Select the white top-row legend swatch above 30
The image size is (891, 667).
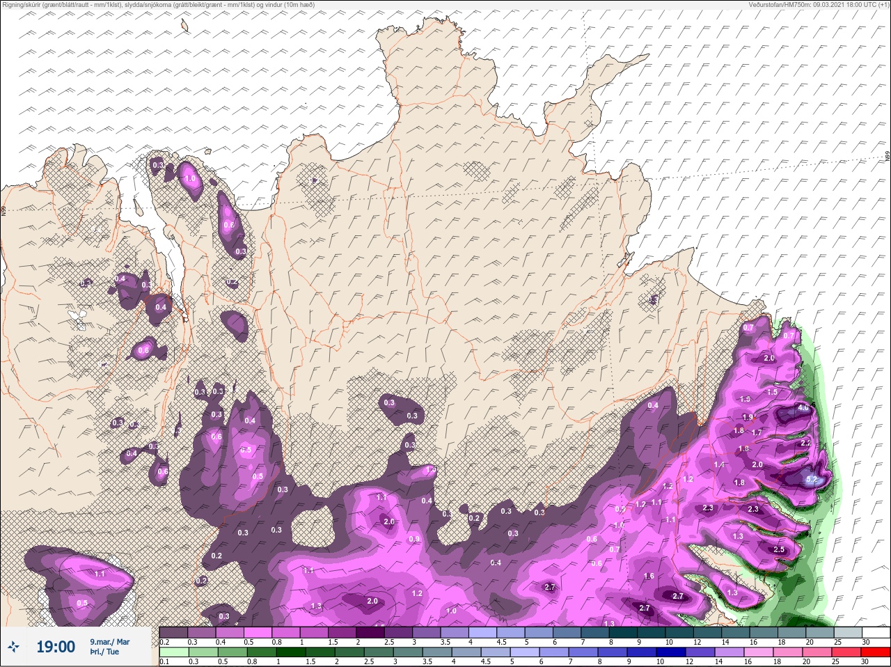[x=876, y=633]
